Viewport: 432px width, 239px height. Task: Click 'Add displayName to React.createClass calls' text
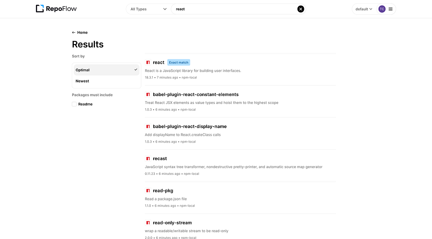(x=183, y=135)
